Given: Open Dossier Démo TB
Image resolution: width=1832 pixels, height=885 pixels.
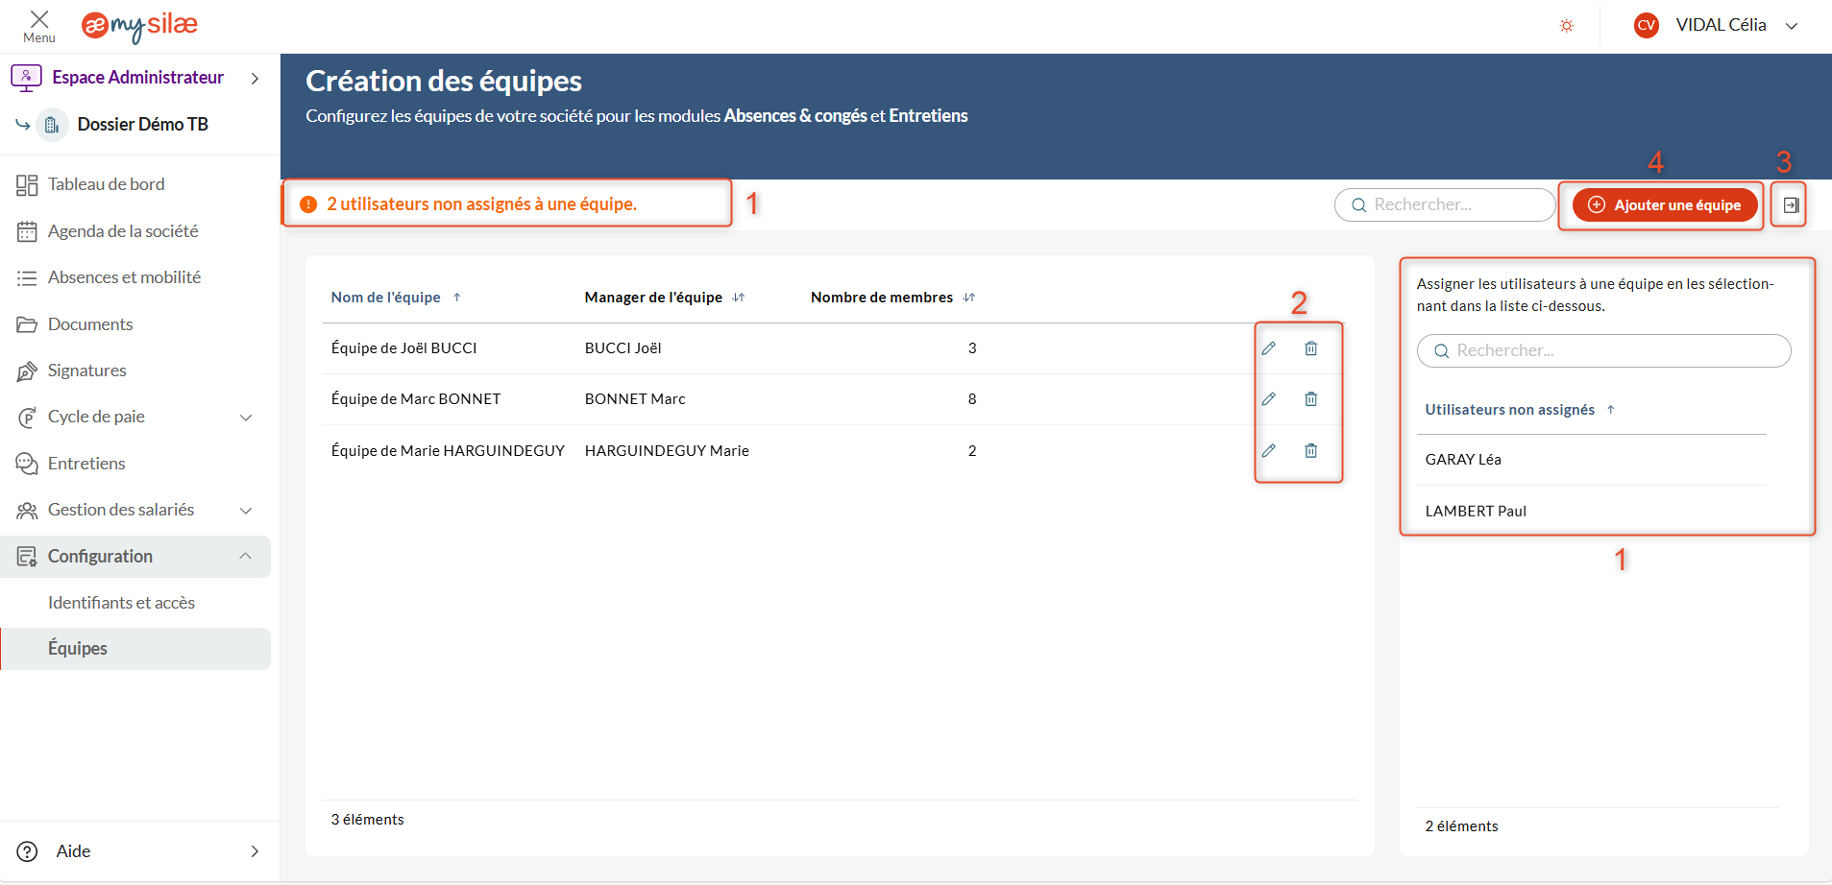Looking at the screenshot, I should pos(142,124).
